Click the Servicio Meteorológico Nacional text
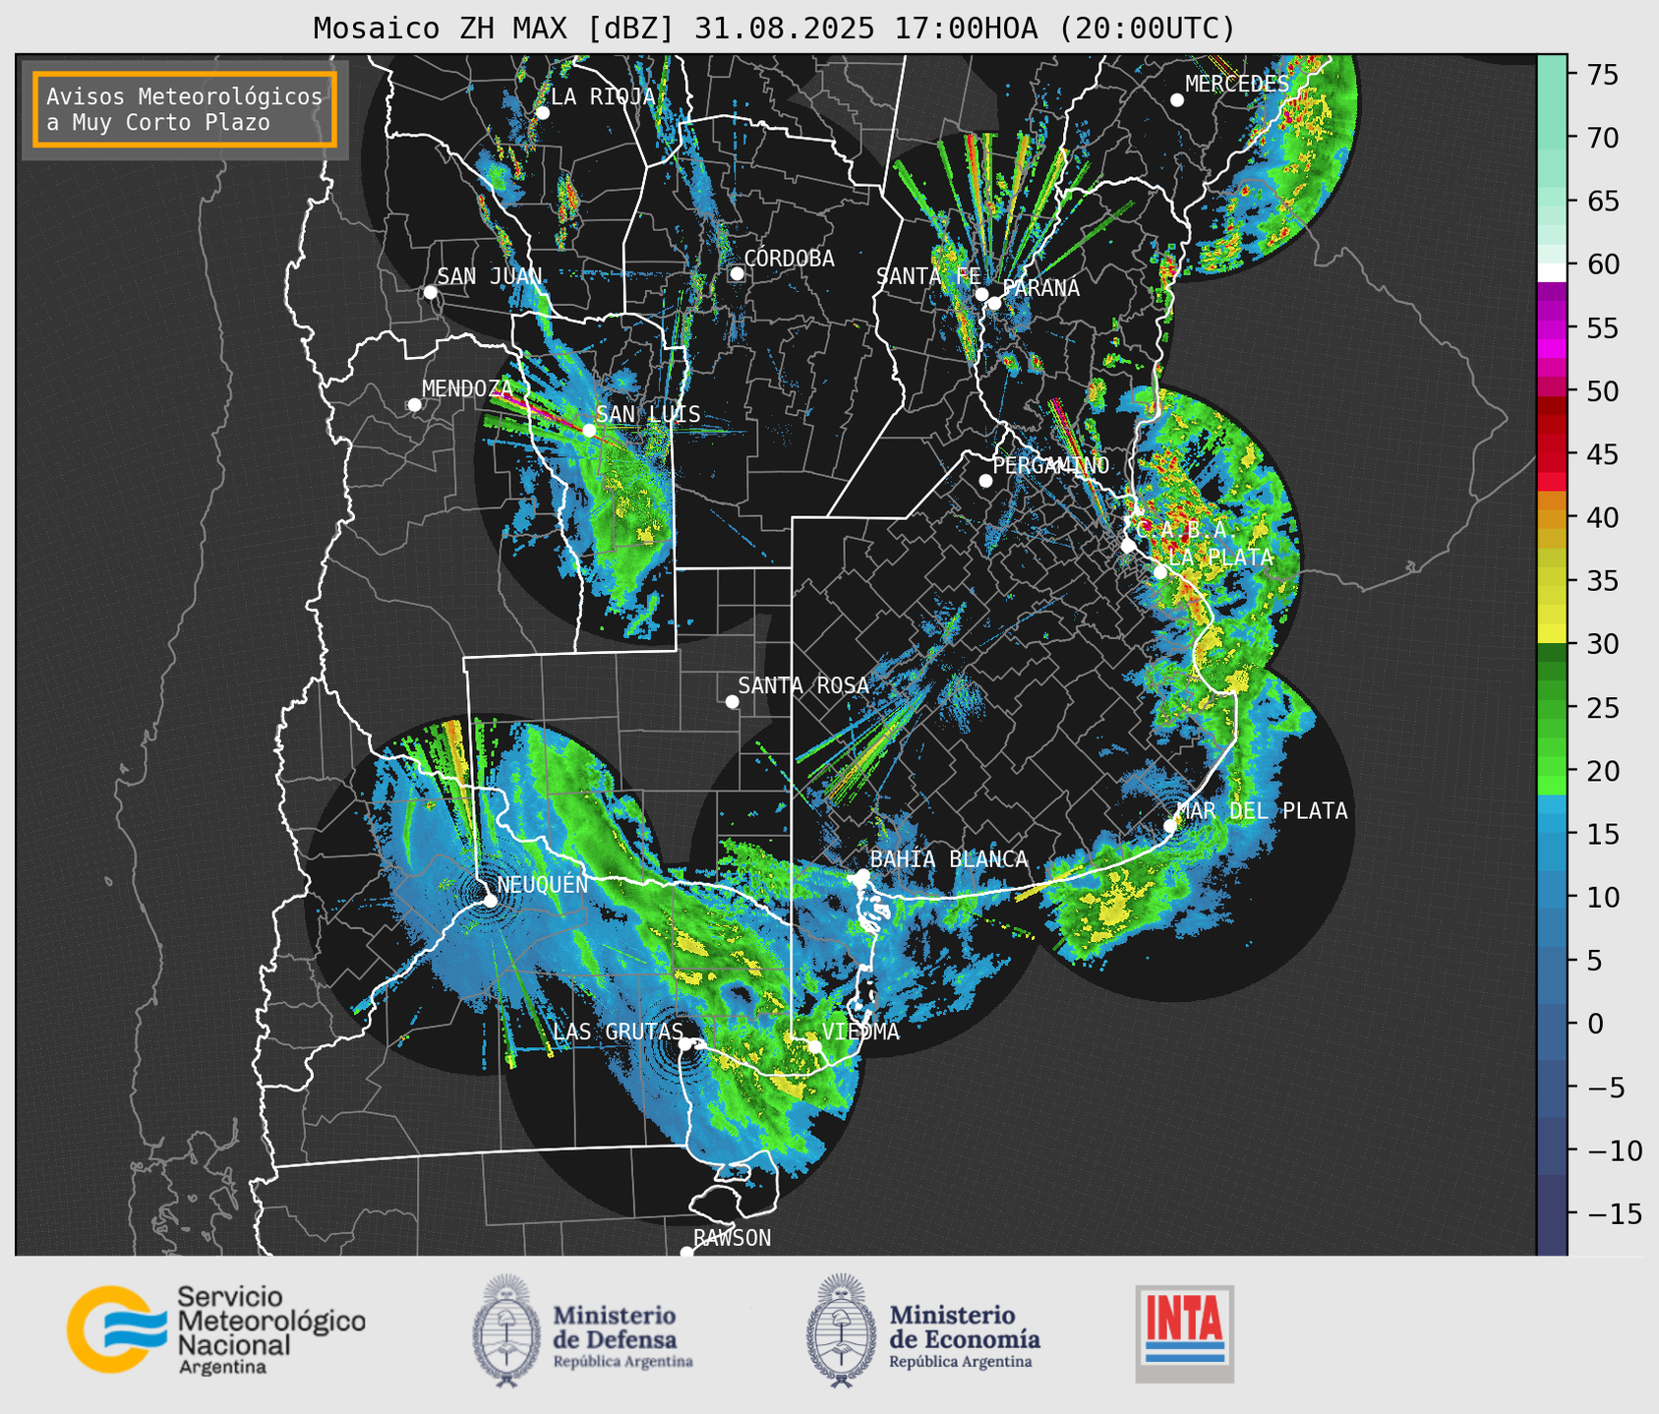The image size is (1659, 1414). click(x=270, y=1330)
